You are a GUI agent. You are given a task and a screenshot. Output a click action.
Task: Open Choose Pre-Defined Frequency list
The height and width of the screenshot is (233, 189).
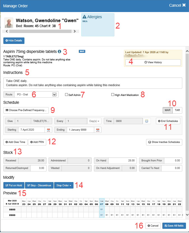click(x=26, y=110)
